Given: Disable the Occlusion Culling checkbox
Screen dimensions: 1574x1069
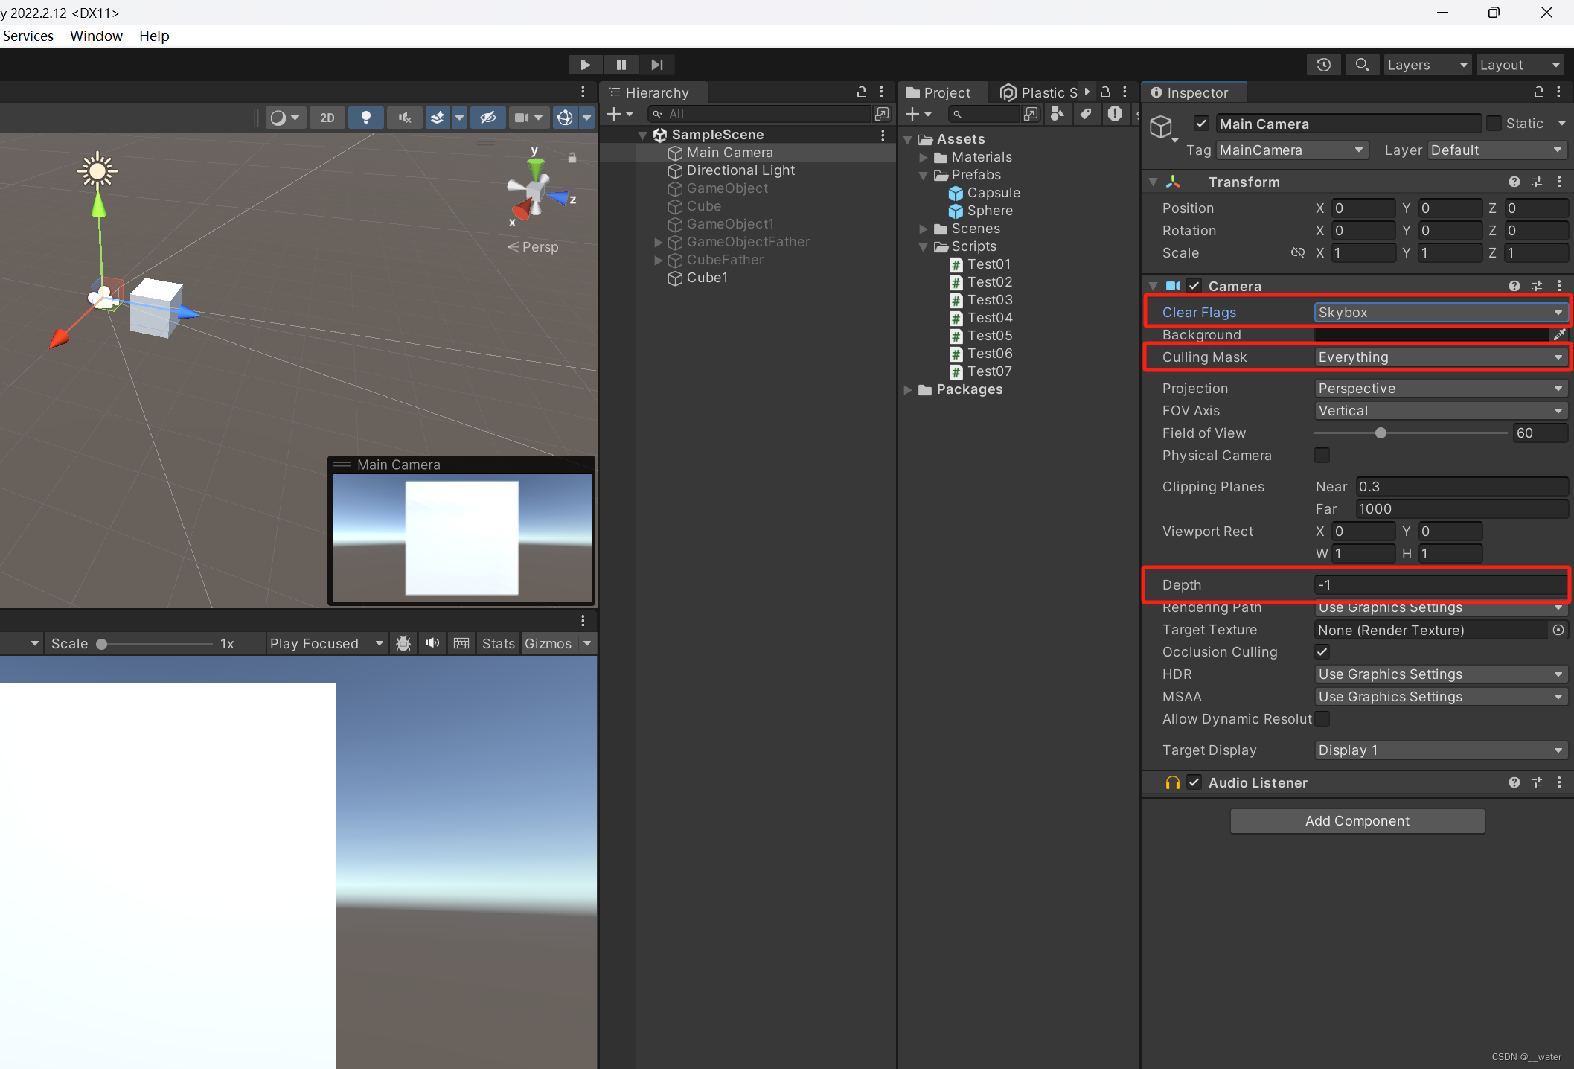Looking at the screenshot, I should click(1322, 651).
